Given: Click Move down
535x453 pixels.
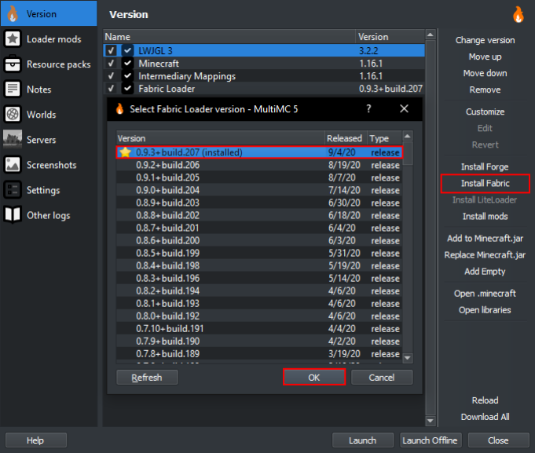Looking at the screenshot, I should click(x=486, y=73).
